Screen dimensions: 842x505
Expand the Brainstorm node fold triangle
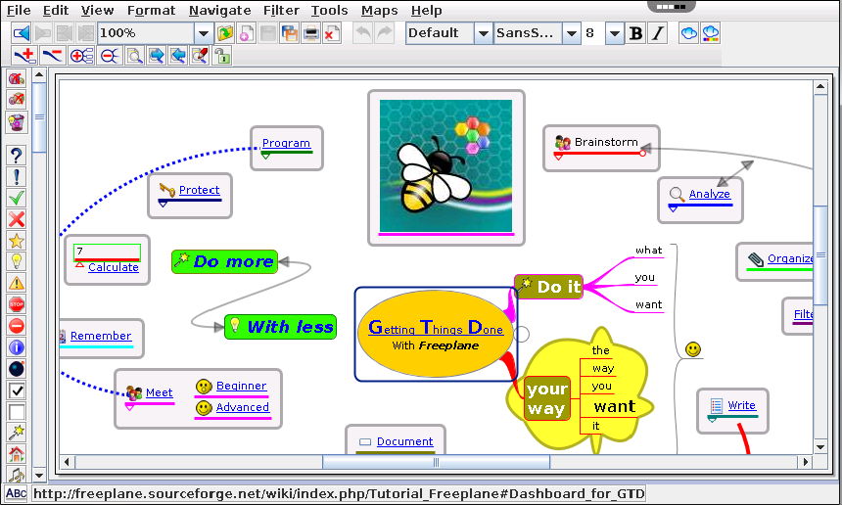[x=558, y=157]
